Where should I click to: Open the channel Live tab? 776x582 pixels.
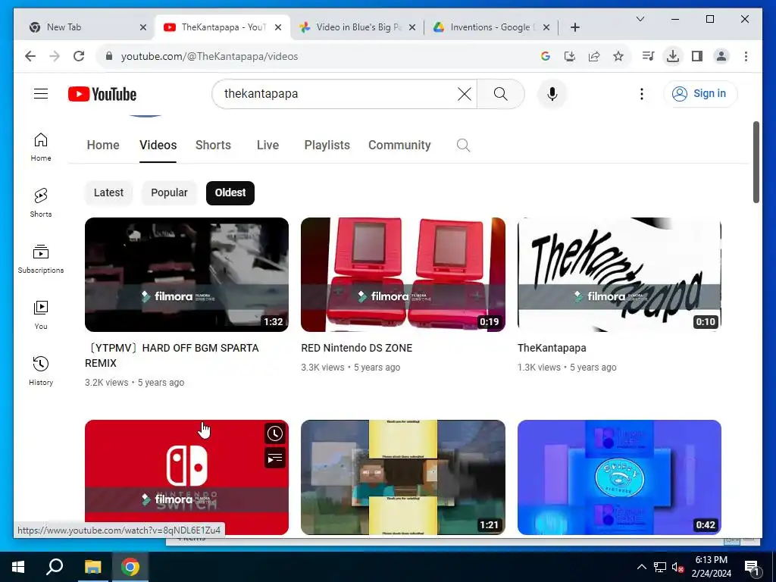(x=268, y=145)
